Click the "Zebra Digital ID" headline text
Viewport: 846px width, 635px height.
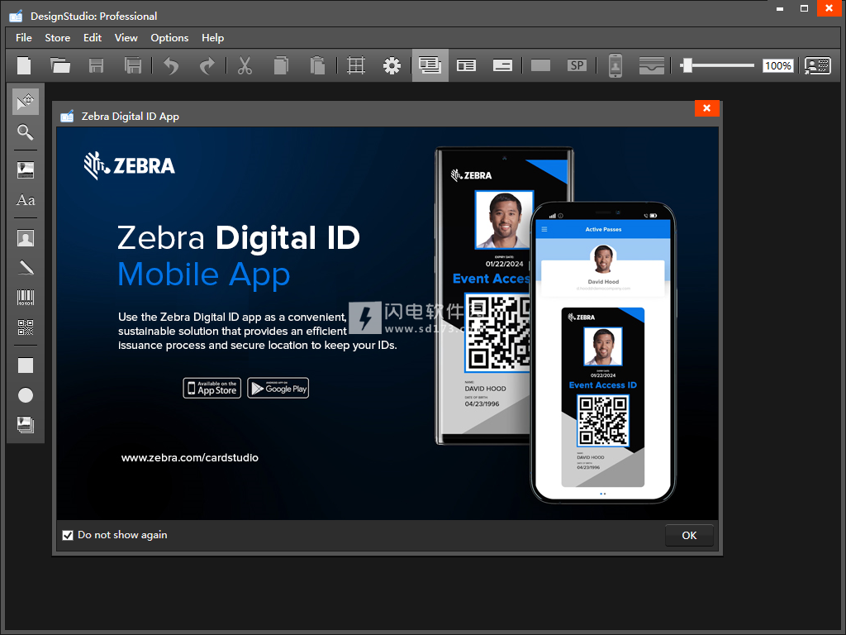coord(239,237)
